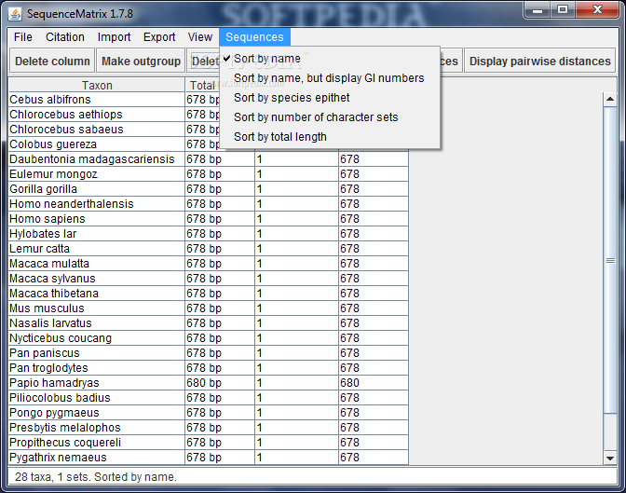Select the Pan troglodytes taxon
626x493 pixels.
pos(96,368)
